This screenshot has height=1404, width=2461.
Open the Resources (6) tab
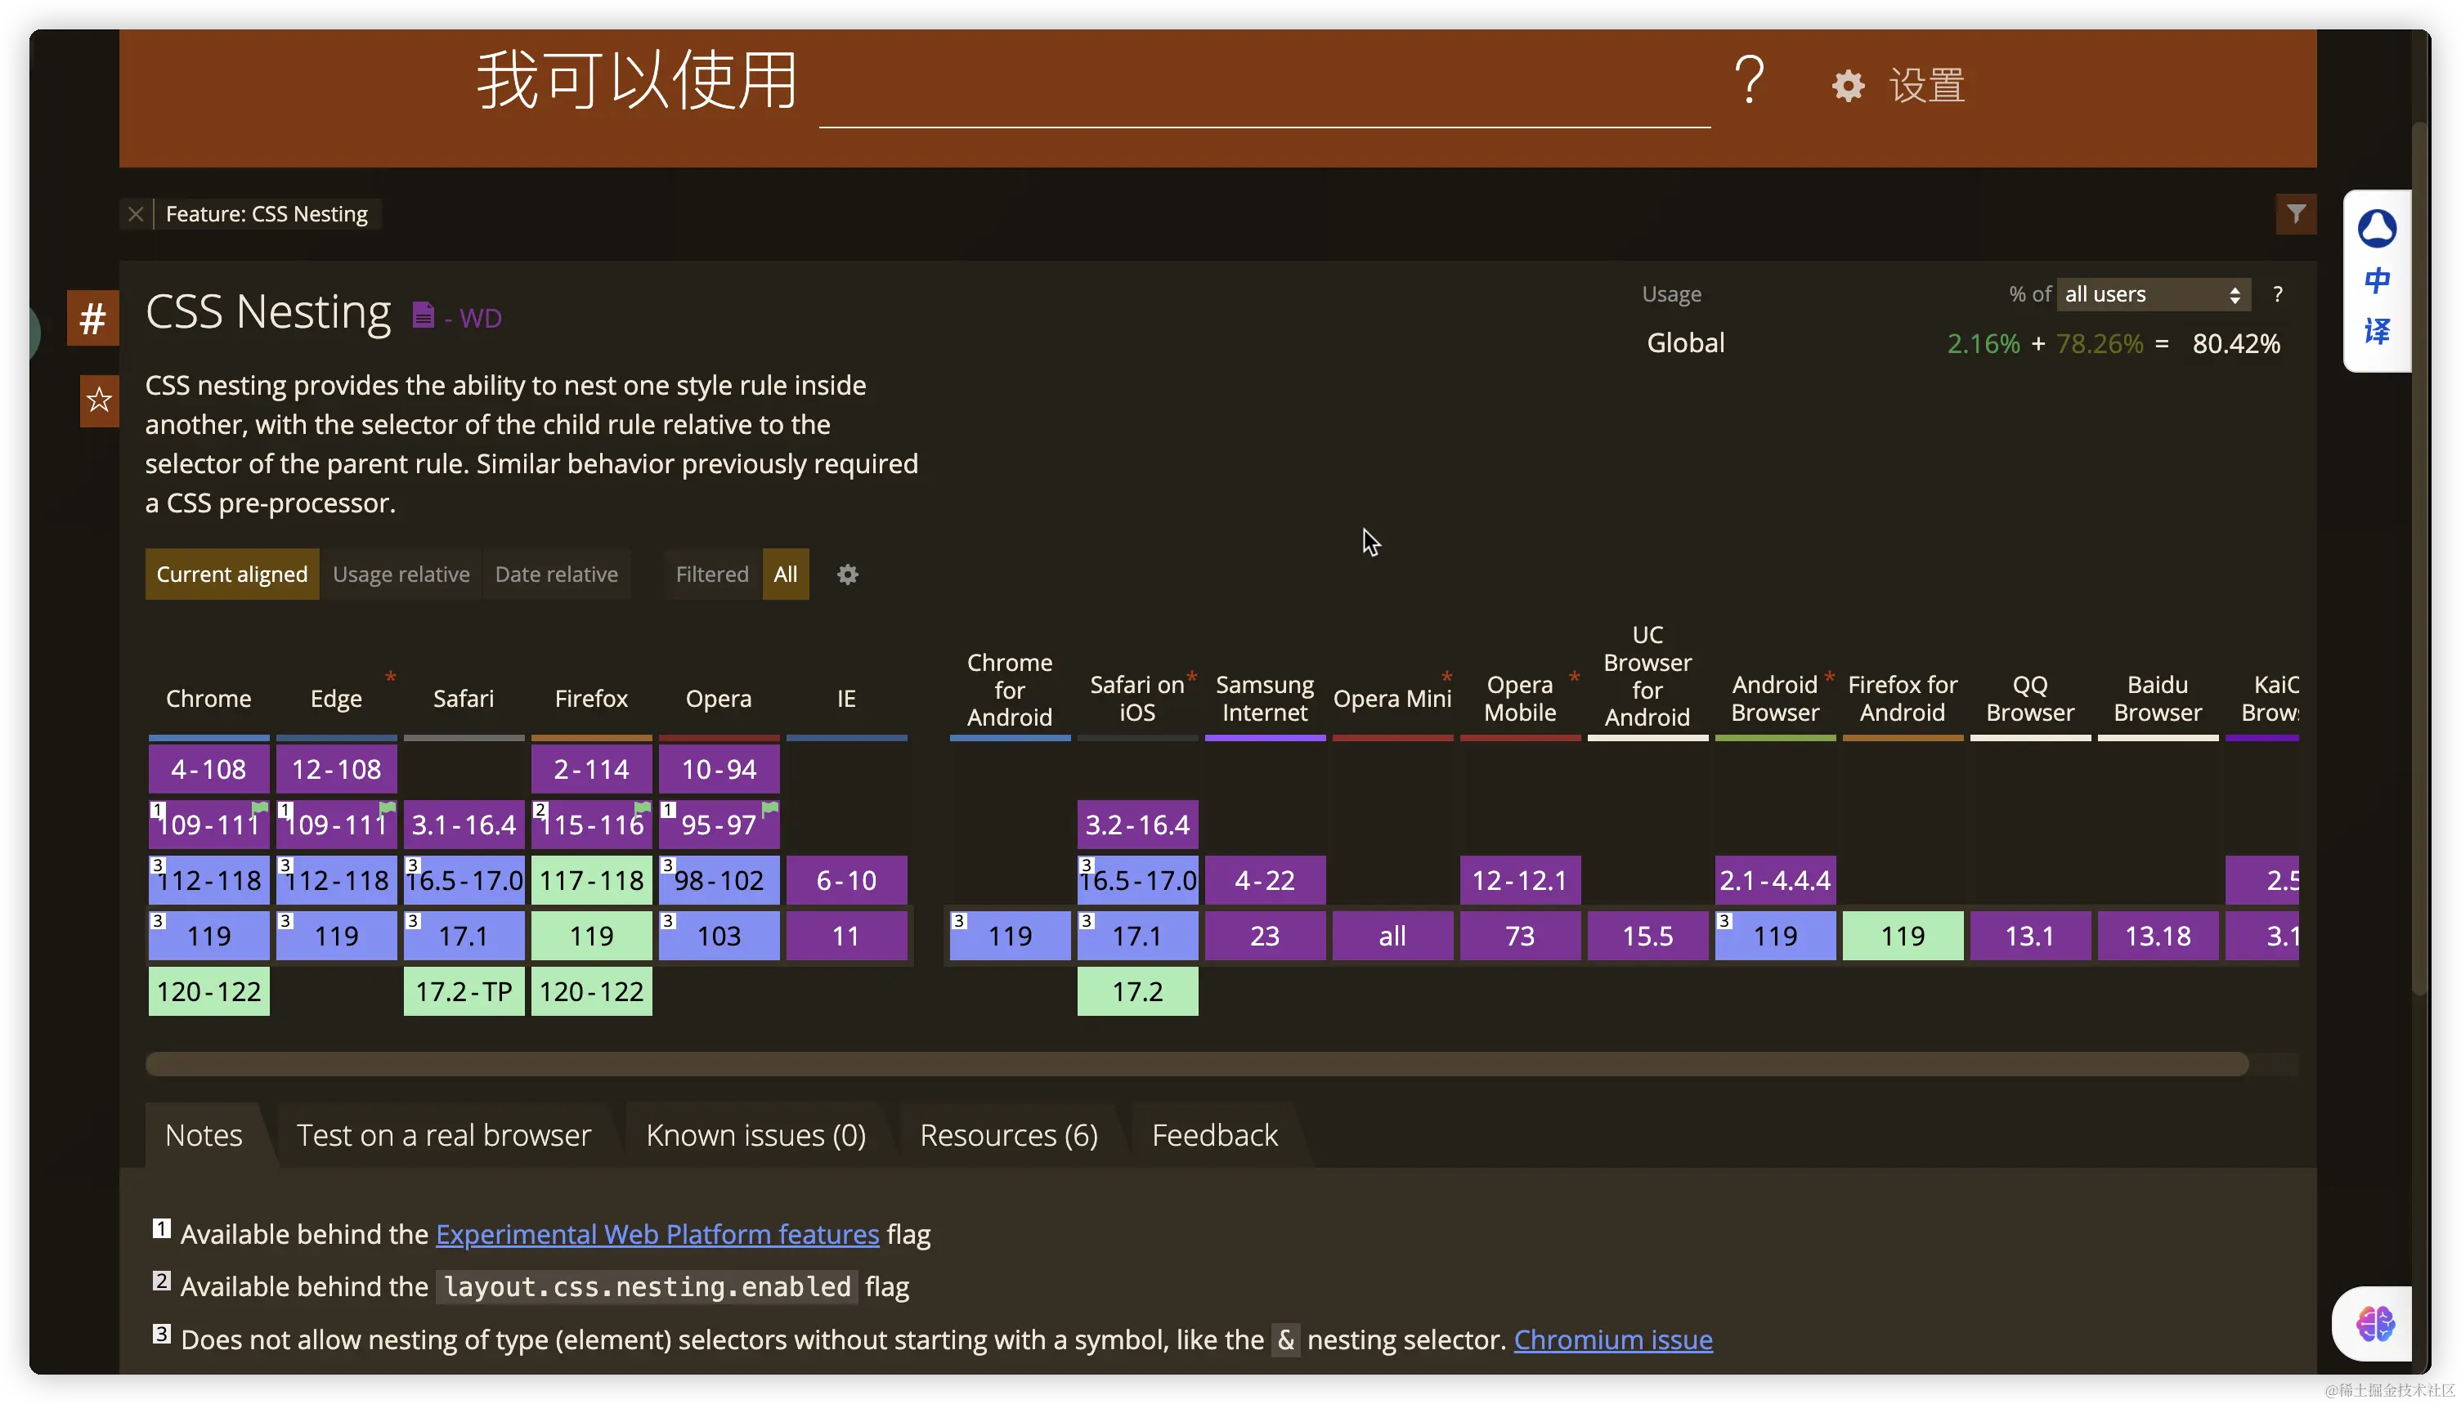pyautogui.click(x=1008, y=1135)
